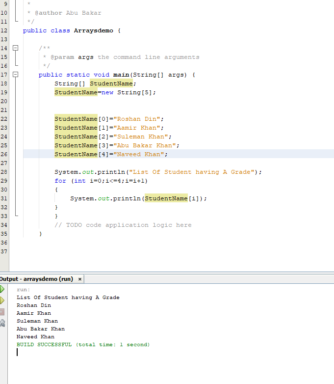Click the string "Aamir Khan" in code
This screenshot has height=384, width=334.
(137, 128)
